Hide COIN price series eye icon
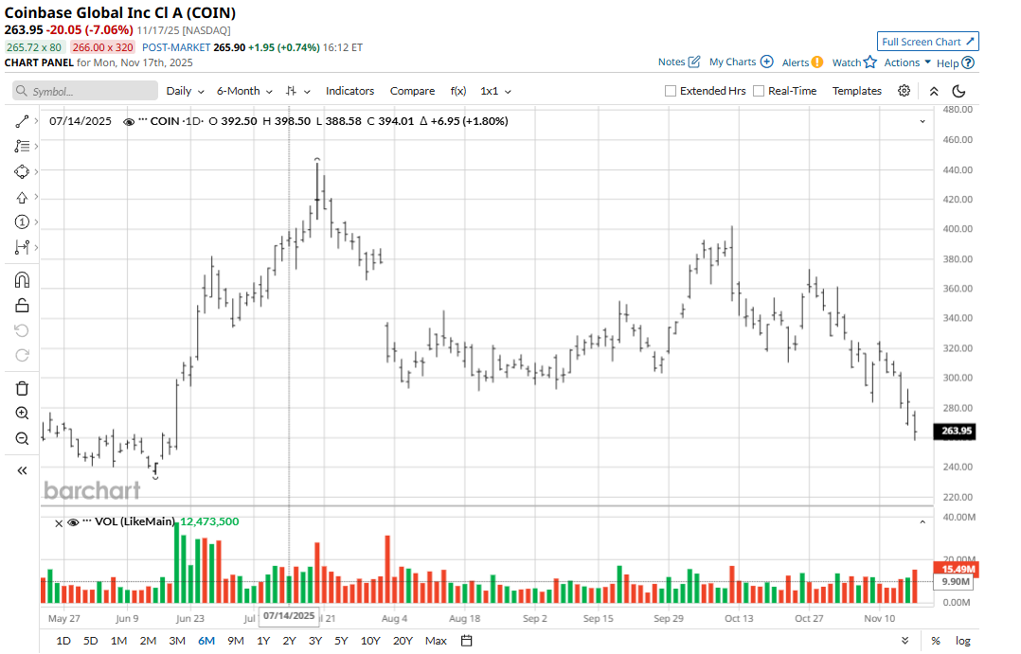This screenshot has width=1021, height=654. pyautogui.click(x=129, y=122)
